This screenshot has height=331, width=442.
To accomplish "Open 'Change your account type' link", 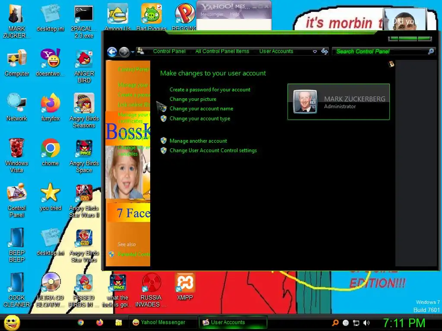I will click(x=199, y=119).
